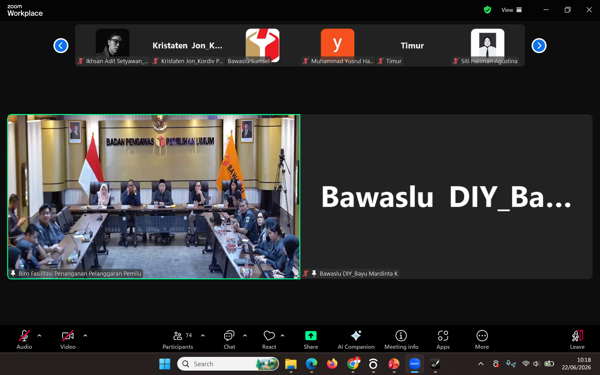Show next participants with right arrow

pyautogui.click(x=539, y=46)
